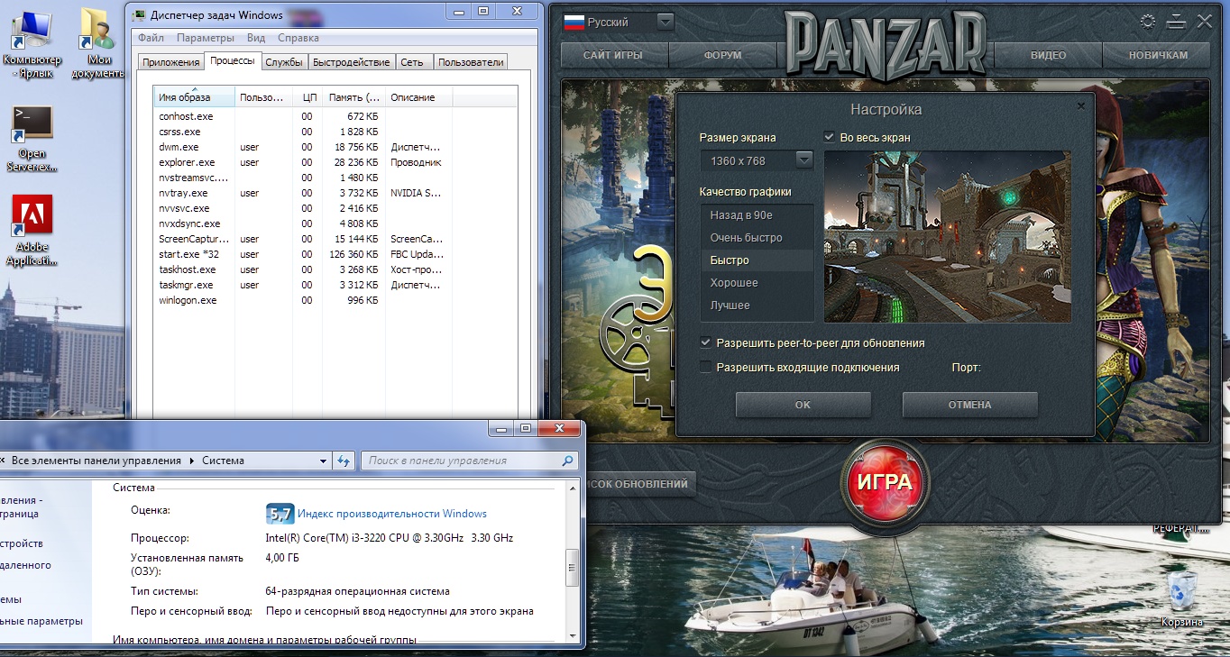
Task: Click Control Panel vertical scrollbar thumb
Action: [x=572, y=568]
